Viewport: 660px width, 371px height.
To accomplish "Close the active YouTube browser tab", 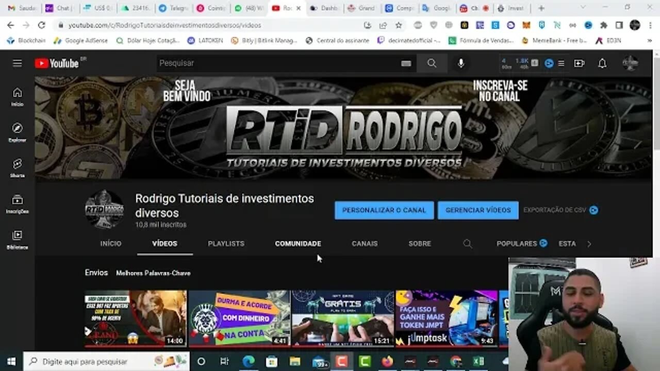I will point(298,8).
